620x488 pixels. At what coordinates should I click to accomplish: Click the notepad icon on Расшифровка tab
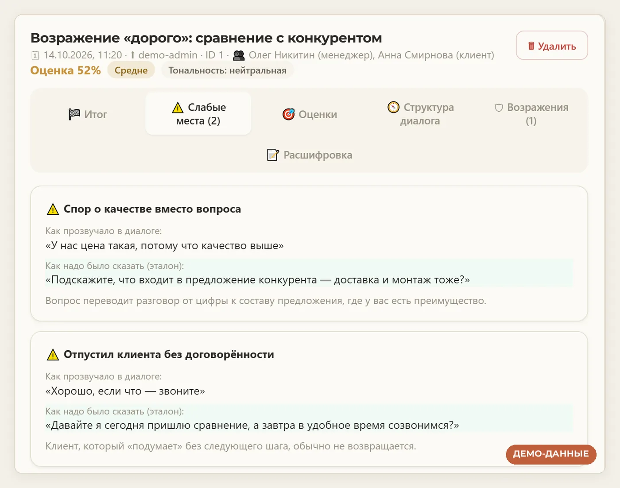(x=273, y=155)
